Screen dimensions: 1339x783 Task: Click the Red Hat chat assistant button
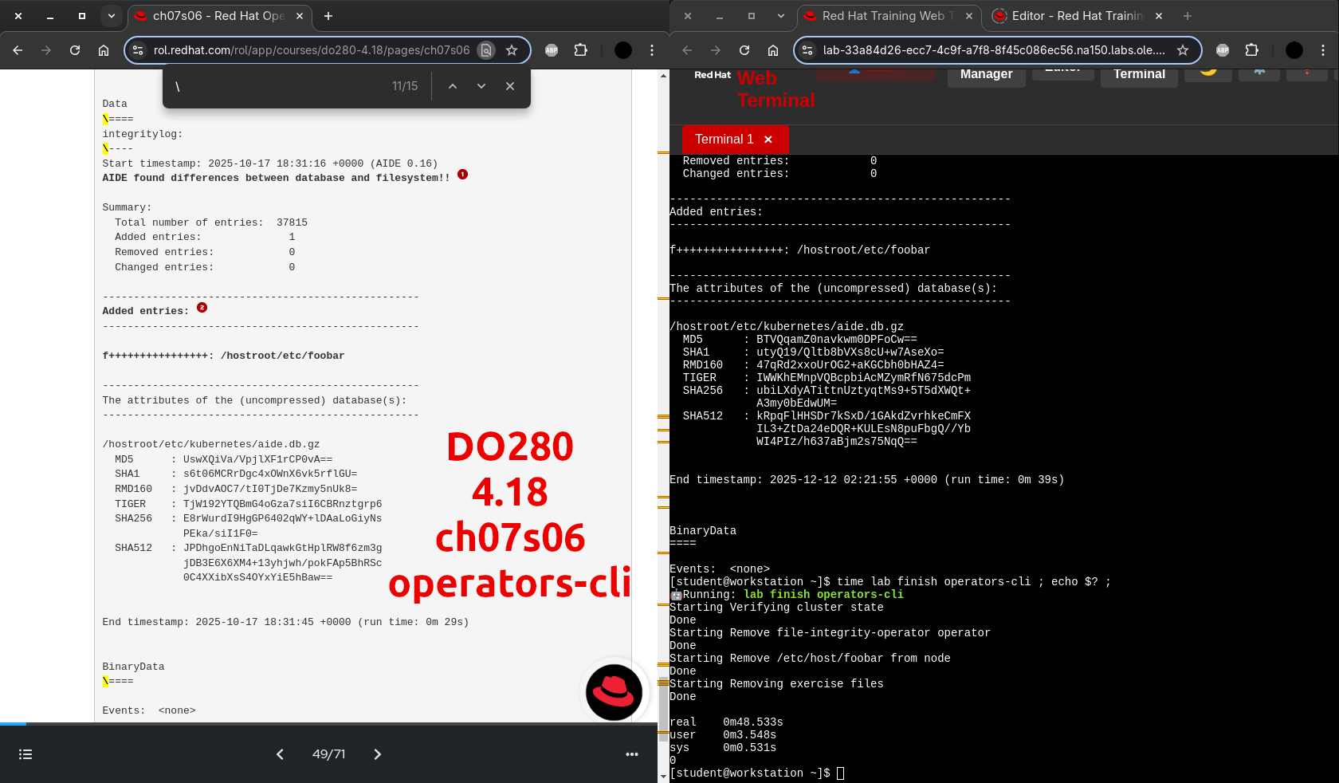(x=614, y=692)
